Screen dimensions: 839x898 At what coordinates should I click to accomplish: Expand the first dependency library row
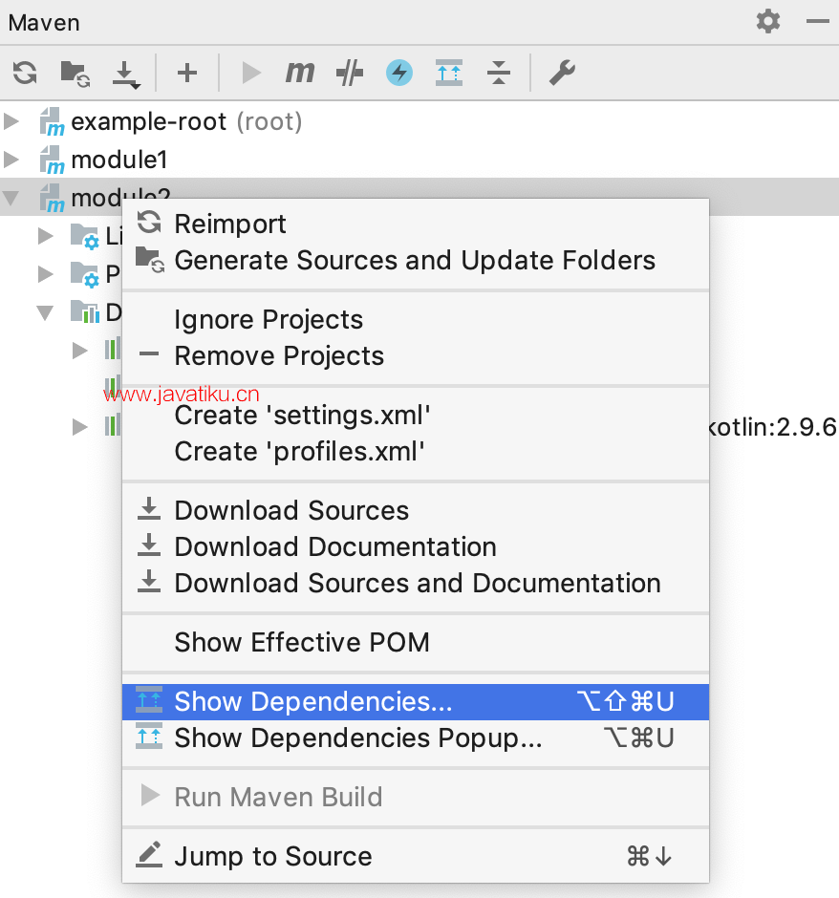pyautogui.click(x=79, y=351)
